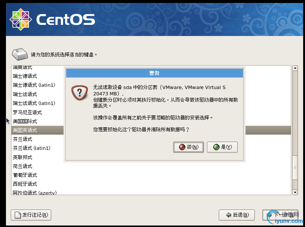
Task: Click the keyboard icon beside the prompt
Action: pos(20,54)
